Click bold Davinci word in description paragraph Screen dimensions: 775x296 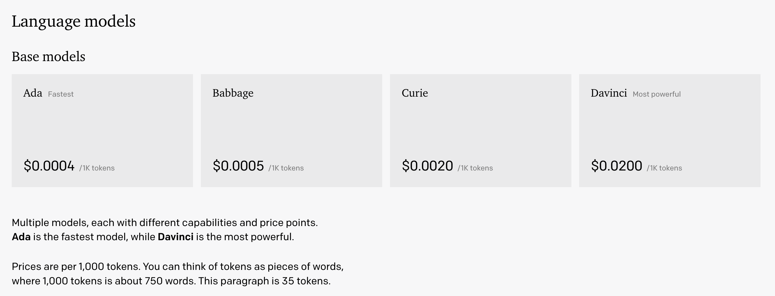click(x=176, y=237)
